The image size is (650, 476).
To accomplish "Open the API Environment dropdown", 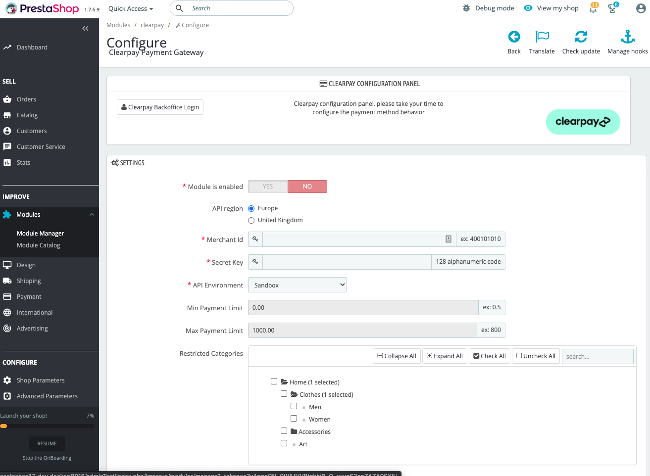I will pyautogui.click(x=297, y=285).
